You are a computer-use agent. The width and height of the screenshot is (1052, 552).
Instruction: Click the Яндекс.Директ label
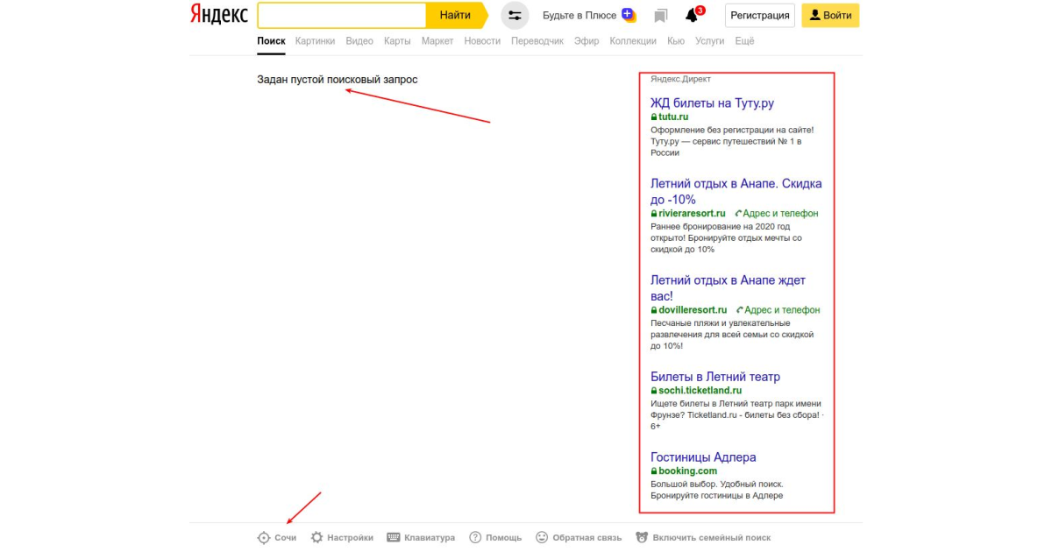click(x=680, y=79)
